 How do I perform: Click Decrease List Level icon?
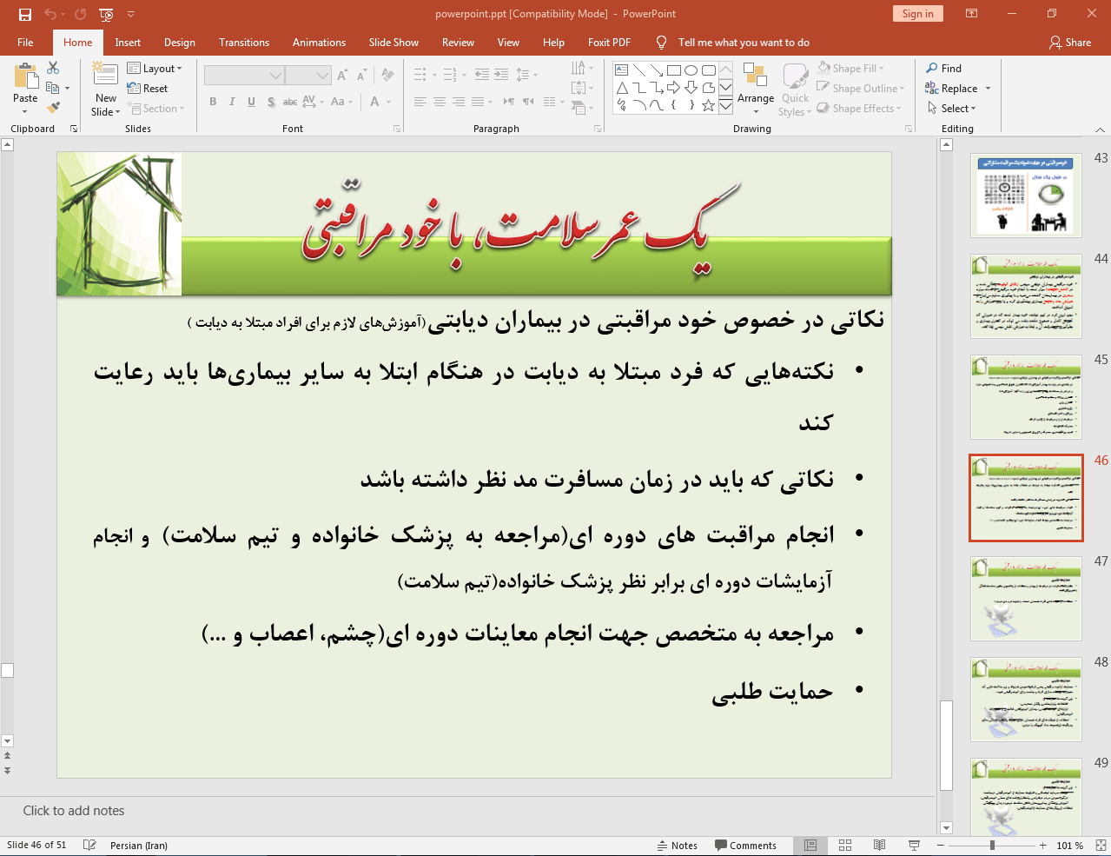click(481, 75)
